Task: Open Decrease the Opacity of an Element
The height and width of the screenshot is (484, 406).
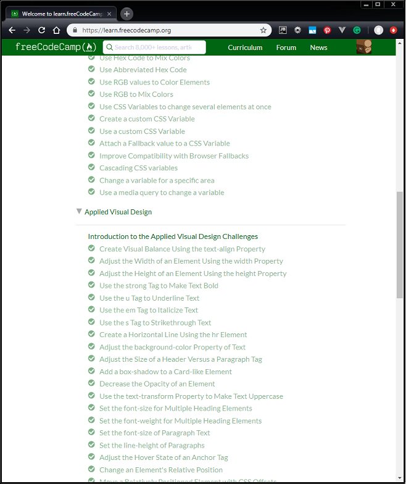Action: (x=157, y=384)
